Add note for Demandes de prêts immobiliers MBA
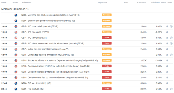 (x=171, y=55)
